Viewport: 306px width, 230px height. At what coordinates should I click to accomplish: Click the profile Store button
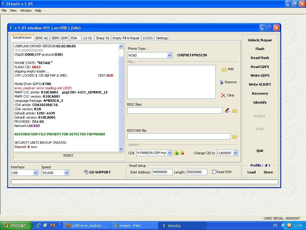tap(268, 172)
